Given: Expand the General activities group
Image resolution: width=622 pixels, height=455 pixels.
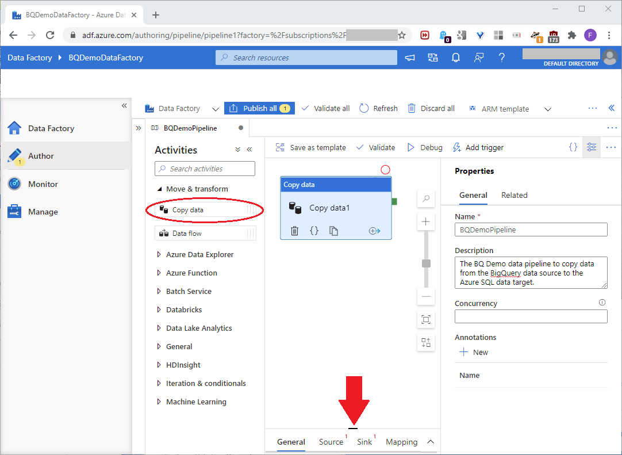Looking at the screenshot, I should tap(159, 346).
